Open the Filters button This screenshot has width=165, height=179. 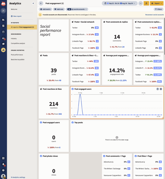159,9
